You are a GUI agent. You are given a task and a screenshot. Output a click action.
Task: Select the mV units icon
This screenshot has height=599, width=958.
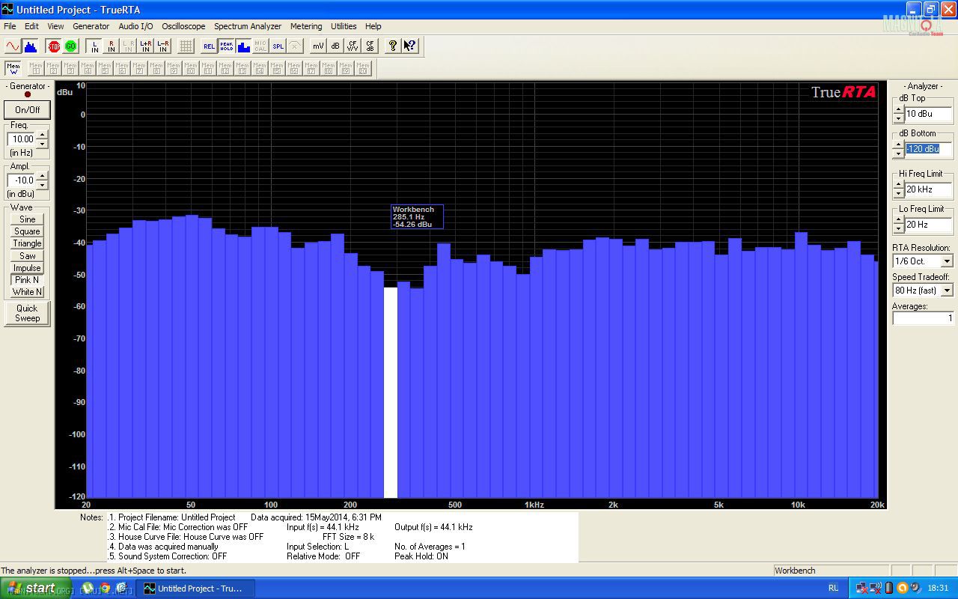[318, 46]
